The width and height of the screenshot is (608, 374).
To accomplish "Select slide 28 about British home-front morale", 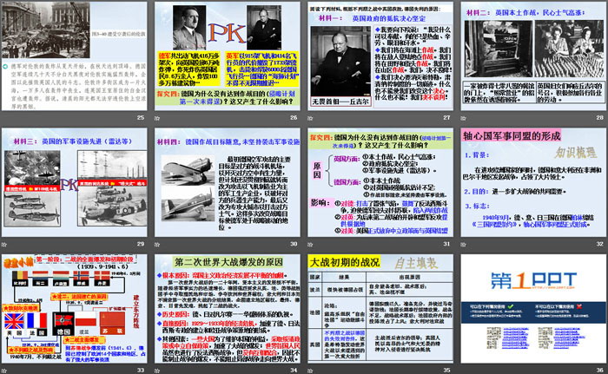I will pos(533,56).
